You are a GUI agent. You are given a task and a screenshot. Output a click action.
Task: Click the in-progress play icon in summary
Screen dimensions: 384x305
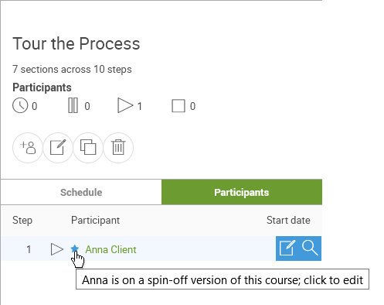point(125,105)
